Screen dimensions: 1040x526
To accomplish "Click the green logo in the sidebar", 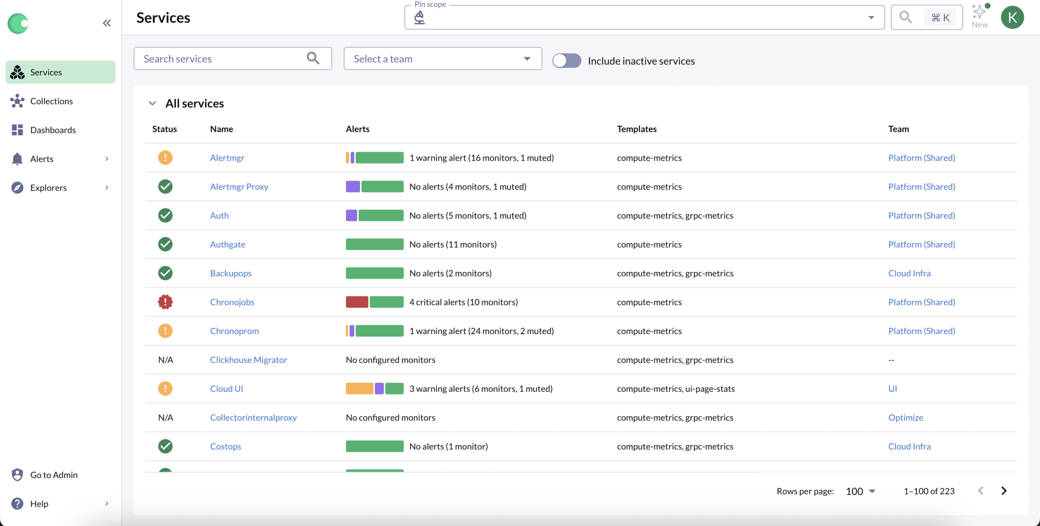I will click(x=18, y=23).
